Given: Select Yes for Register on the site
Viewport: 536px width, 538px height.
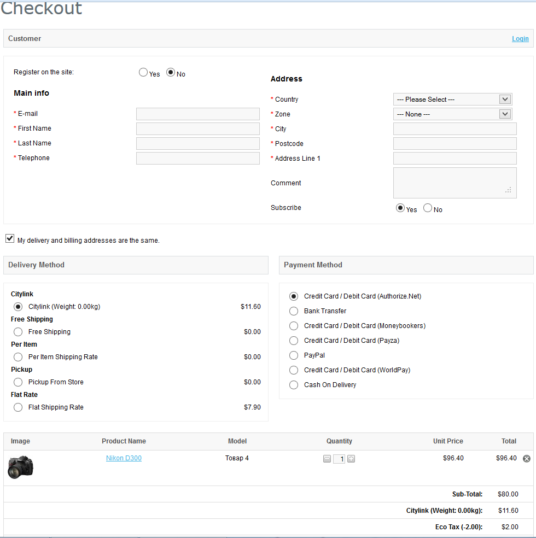Looking at the screenshot, I should tap(143, 72).
